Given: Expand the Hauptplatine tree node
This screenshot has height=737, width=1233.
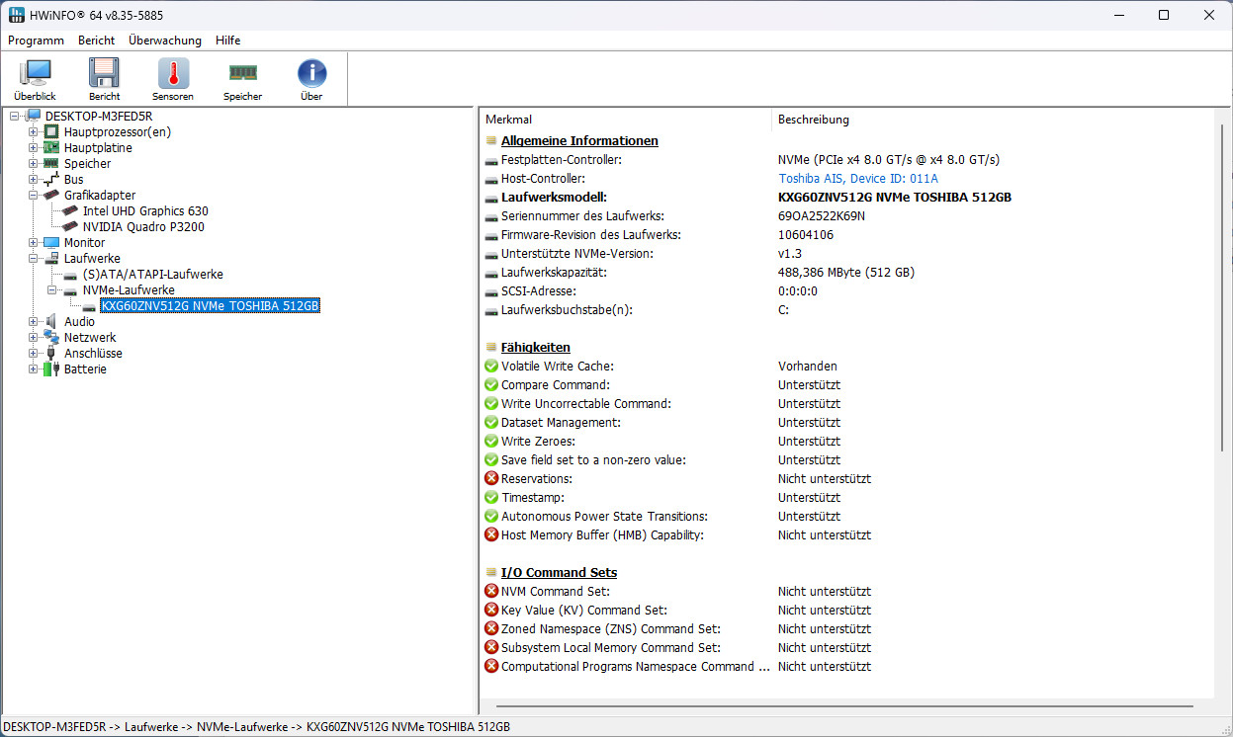Looking at the screenshot, I should (x=34, y=148).
